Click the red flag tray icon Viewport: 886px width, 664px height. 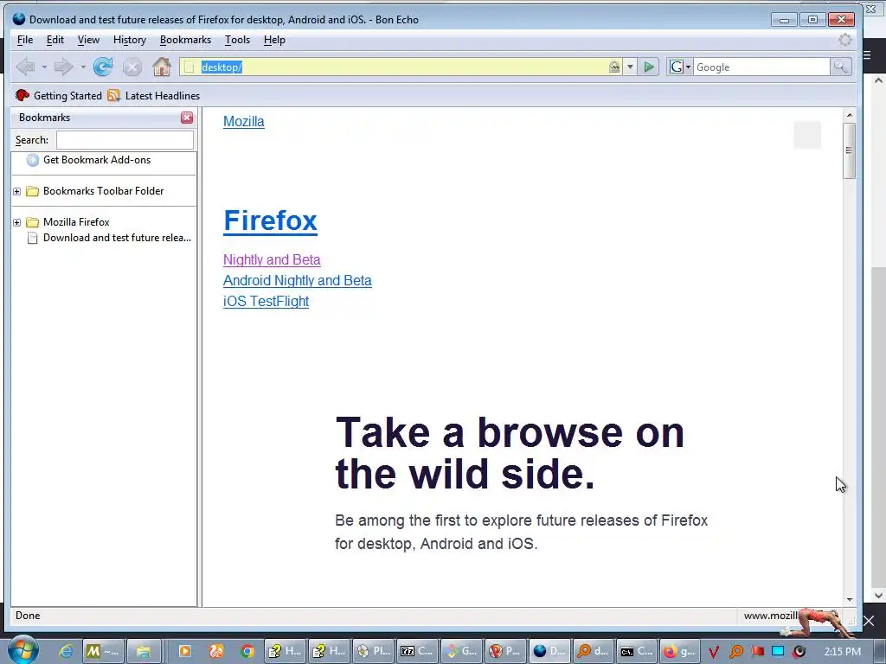pos(758,652)
